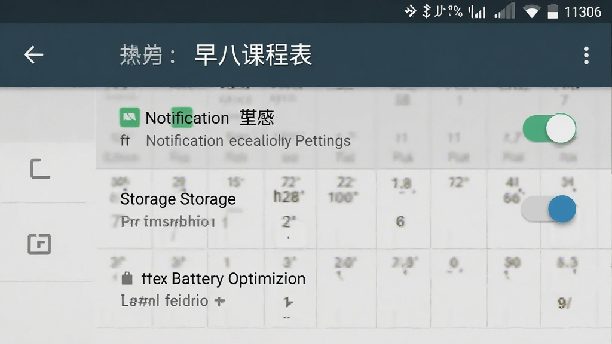Tap the green Notification app icon
This screenshot has width=612, height=344.
tap(129, 118)
